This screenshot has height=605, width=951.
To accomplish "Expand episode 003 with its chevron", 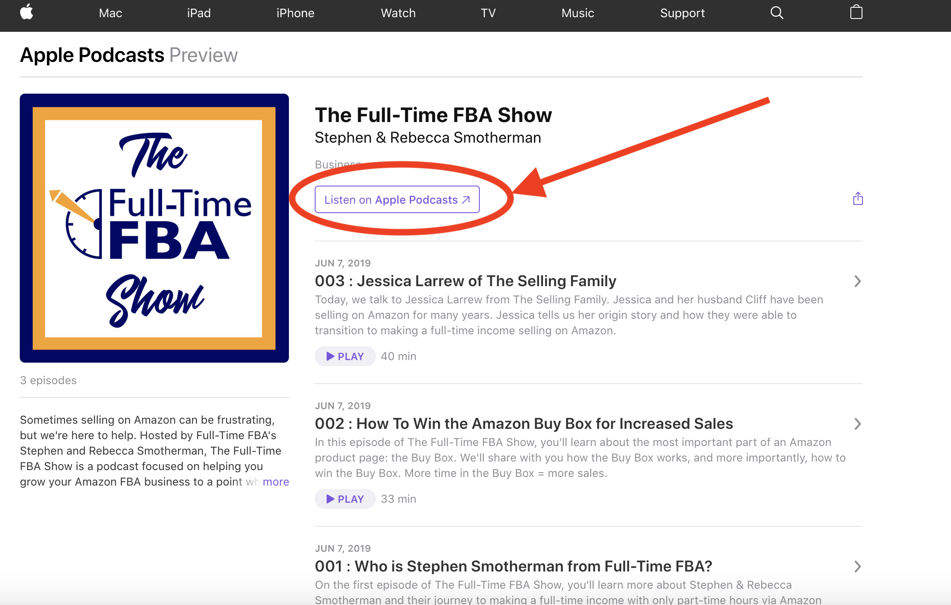I will coord(857,281).
